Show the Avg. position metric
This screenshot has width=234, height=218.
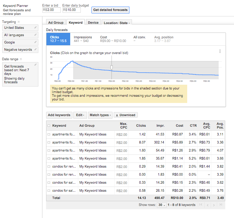tap(164, 39)
